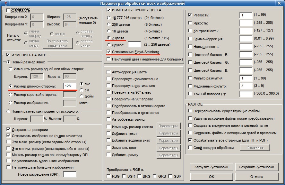Enable Яркость checkbox
The image size is (285, 185).
coord(190,23)
